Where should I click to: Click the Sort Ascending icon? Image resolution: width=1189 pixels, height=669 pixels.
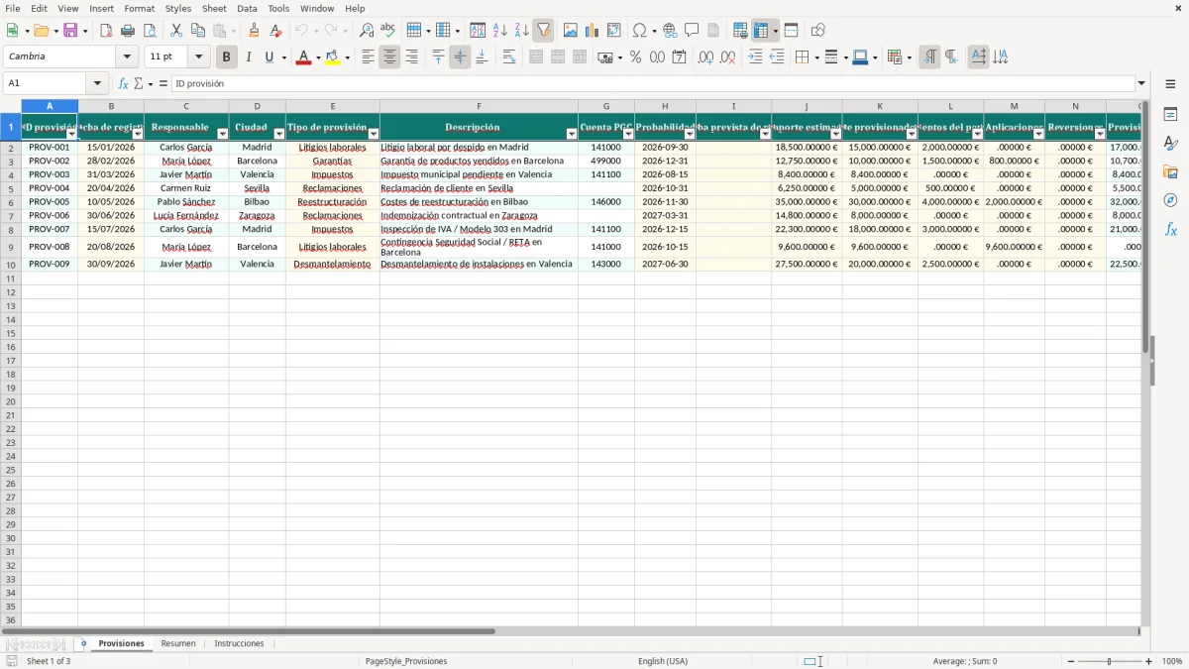(499, 31)
